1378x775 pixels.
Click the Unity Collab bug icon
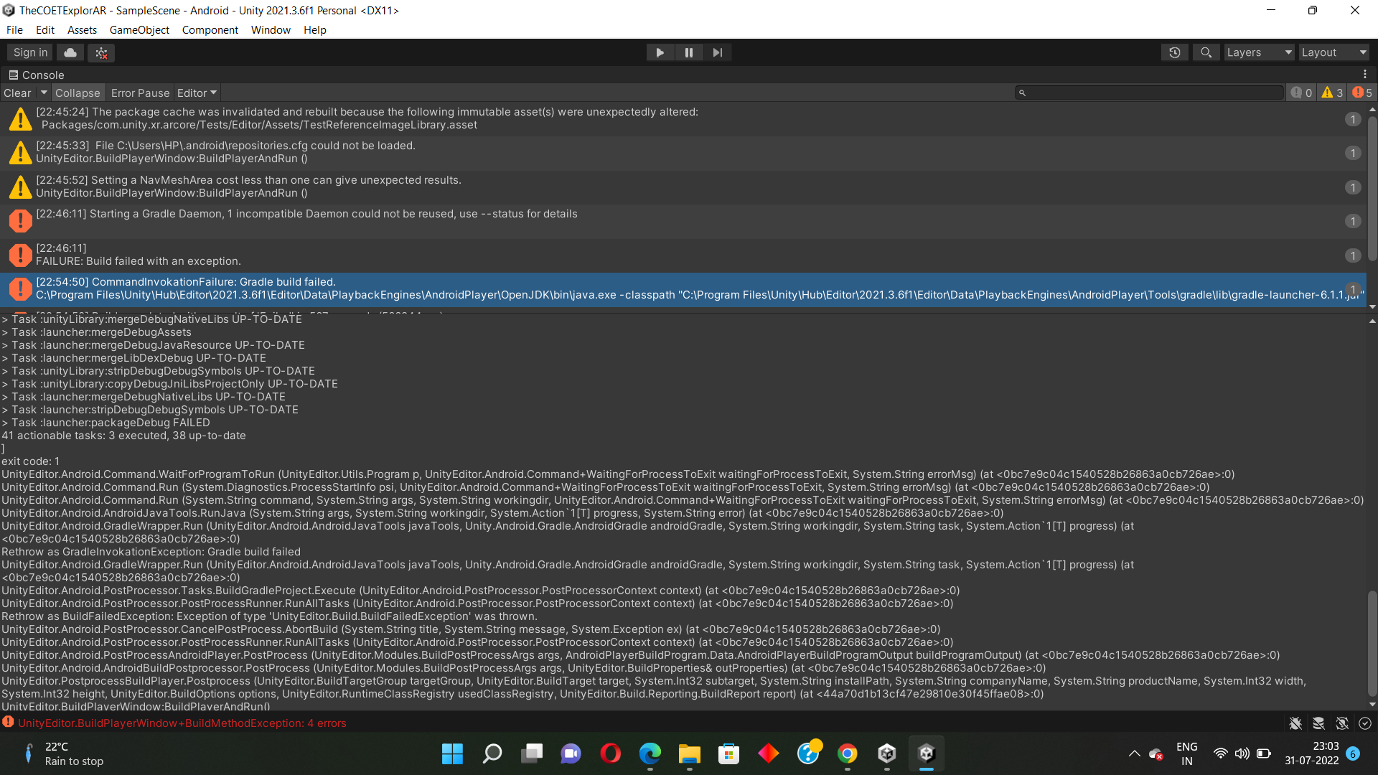coord(101,52)
